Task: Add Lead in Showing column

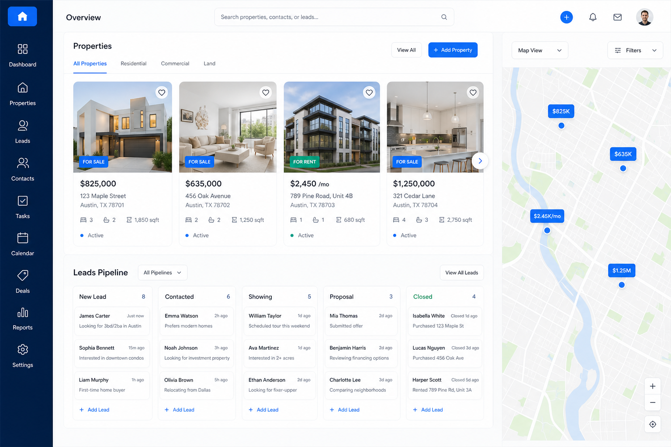Action: click(263, 410)
